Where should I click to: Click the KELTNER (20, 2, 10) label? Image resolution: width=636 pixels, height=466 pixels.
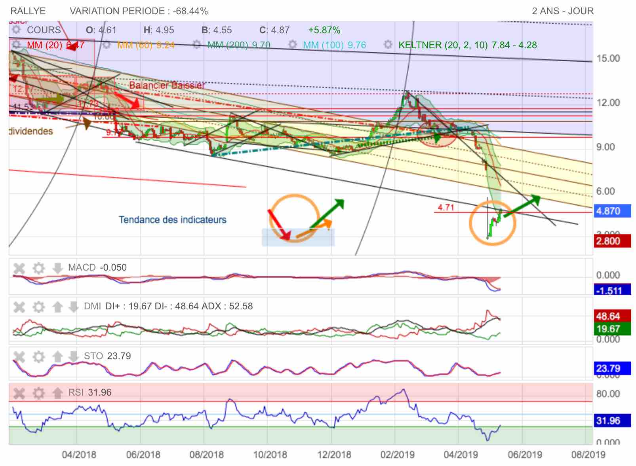click(x=468, y=45)
